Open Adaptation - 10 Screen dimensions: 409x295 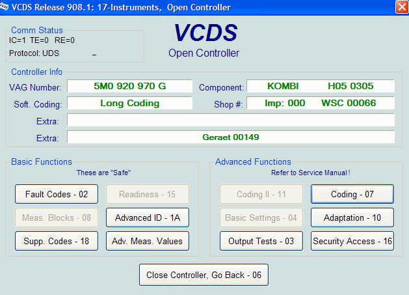coord(352,218)
